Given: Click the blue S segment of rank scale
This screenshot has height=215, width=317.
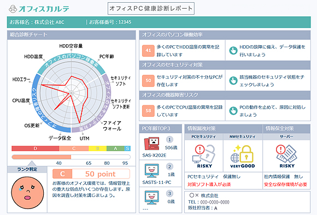Looking at the screenshot, I should pos(127,148).
